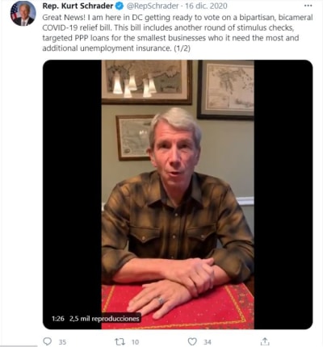The width and height of the screenshot is (323, 347).
Task: Click the 10 retweets count
Action: click(x=135, y=342)
